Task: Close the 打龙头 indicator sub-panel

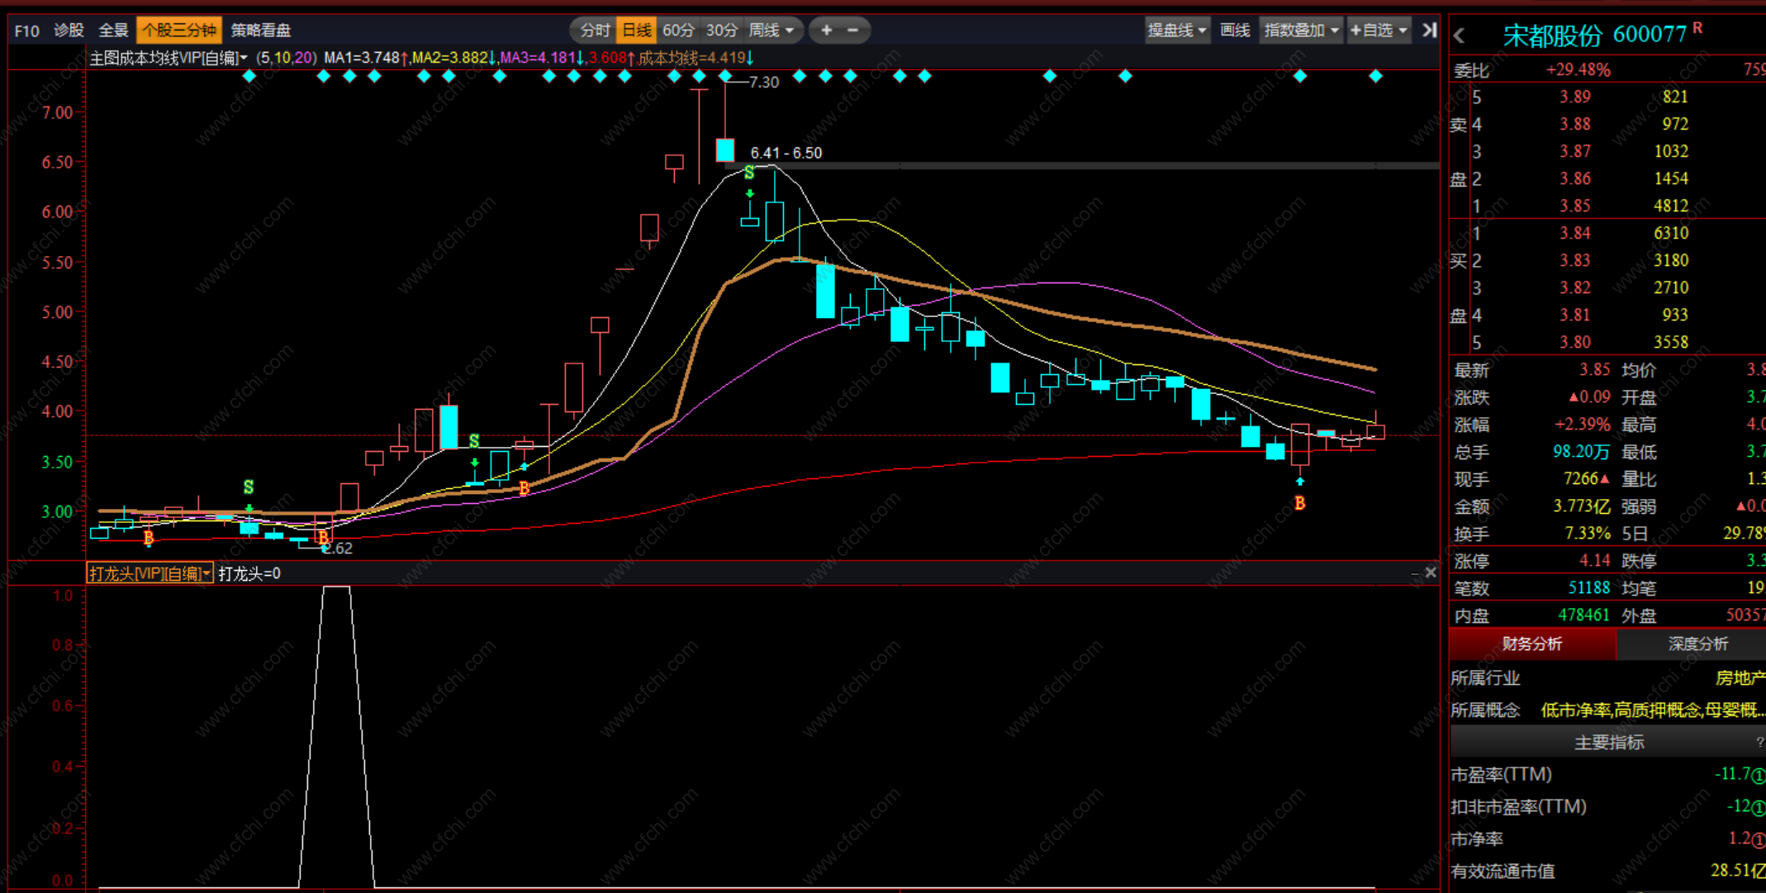Action: coord(1431,572)
